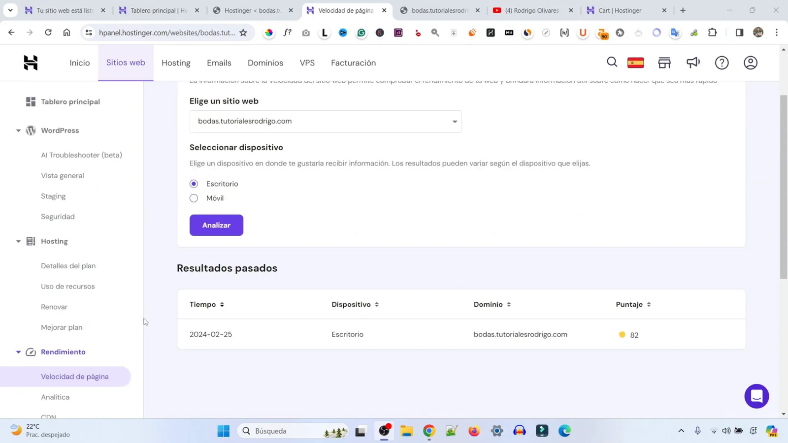Open the website selection dropdown
The image size is (788, 443).
(x=326, y=121)
